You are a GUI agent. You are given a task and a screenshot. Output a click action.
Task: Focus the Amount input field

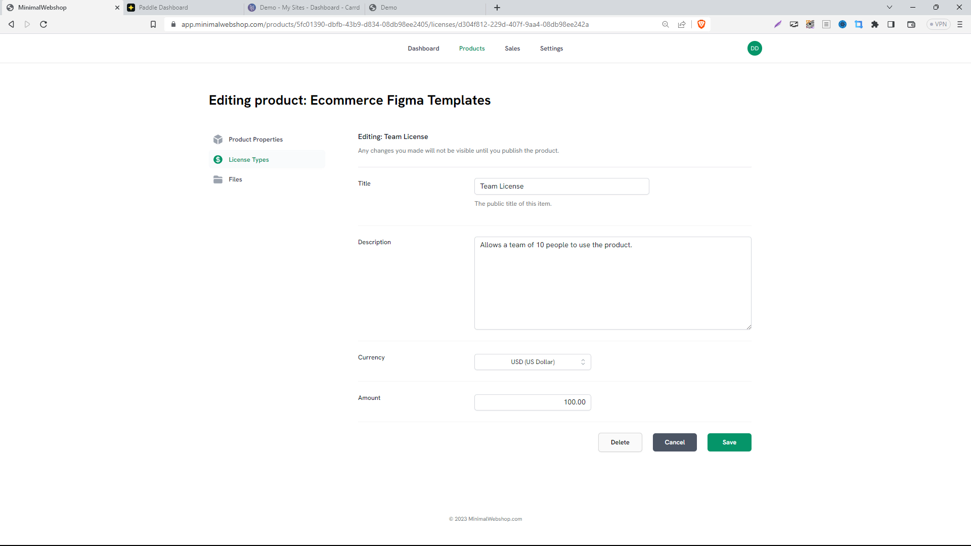(x=533, y=402)
